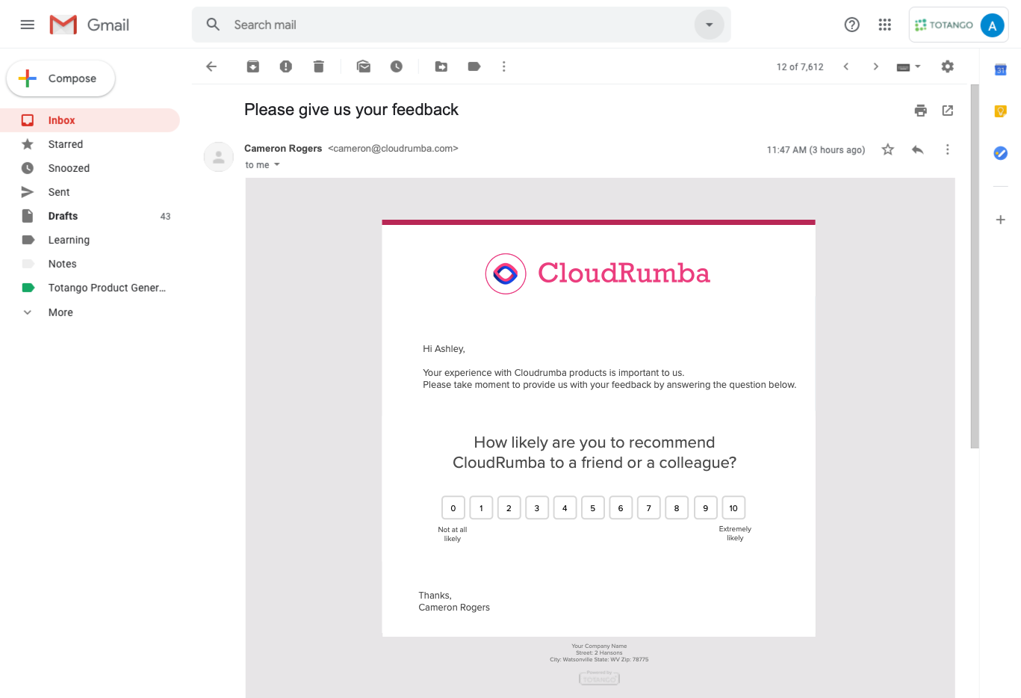Get add-ons plus icon

coord(1001,220)
